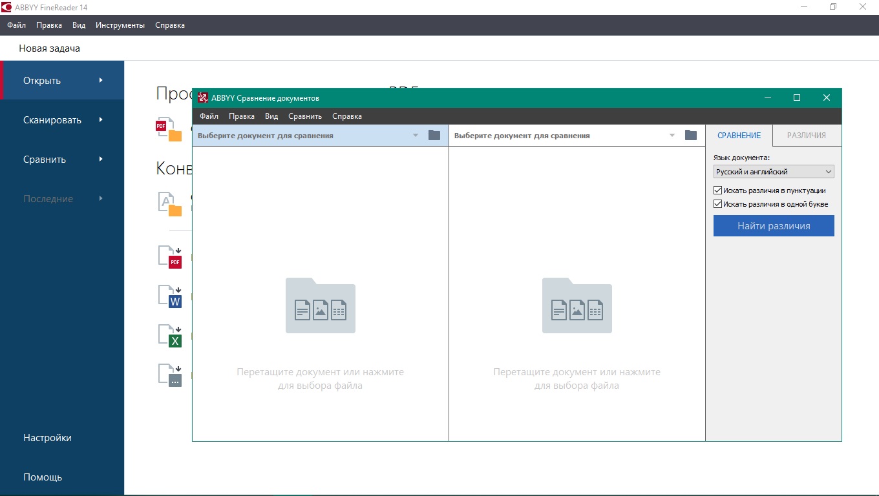Click the folder icon in left document pane header

click(434, 135)
